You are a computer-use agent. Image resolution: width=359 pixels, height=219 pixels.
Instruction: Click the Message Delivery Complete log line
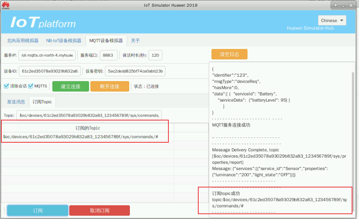(245, 150)
